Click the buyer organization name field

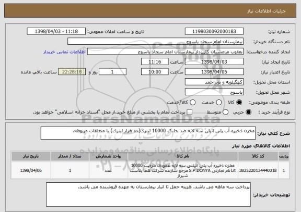point(156,42)
